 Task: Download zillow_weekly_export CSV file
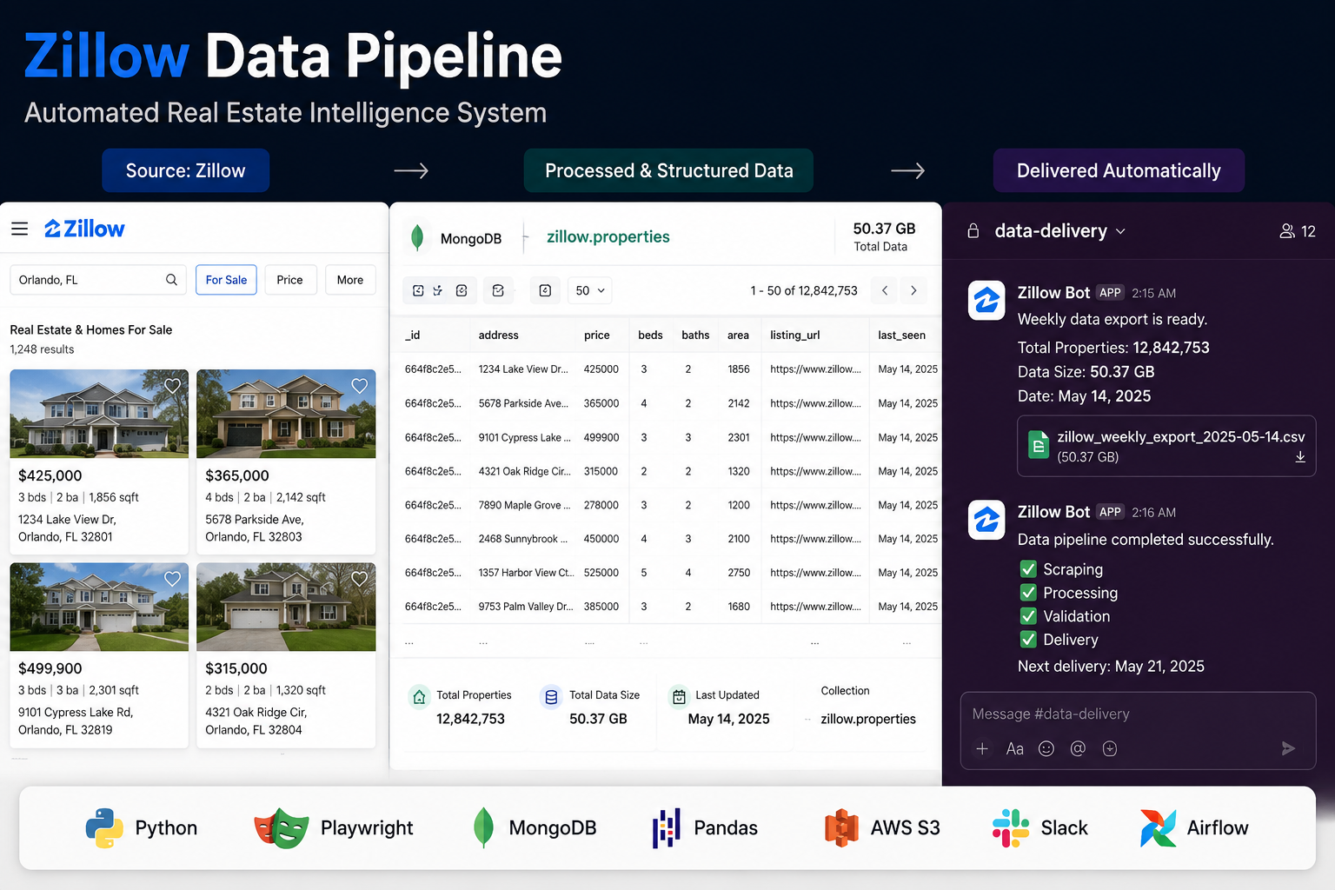[1300, 457]
